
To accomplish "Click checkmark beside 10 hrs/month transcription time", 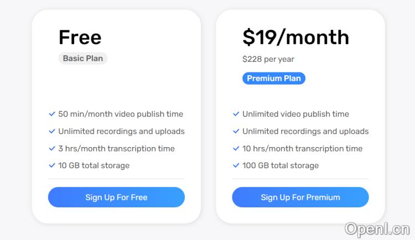I will (236, 149).
